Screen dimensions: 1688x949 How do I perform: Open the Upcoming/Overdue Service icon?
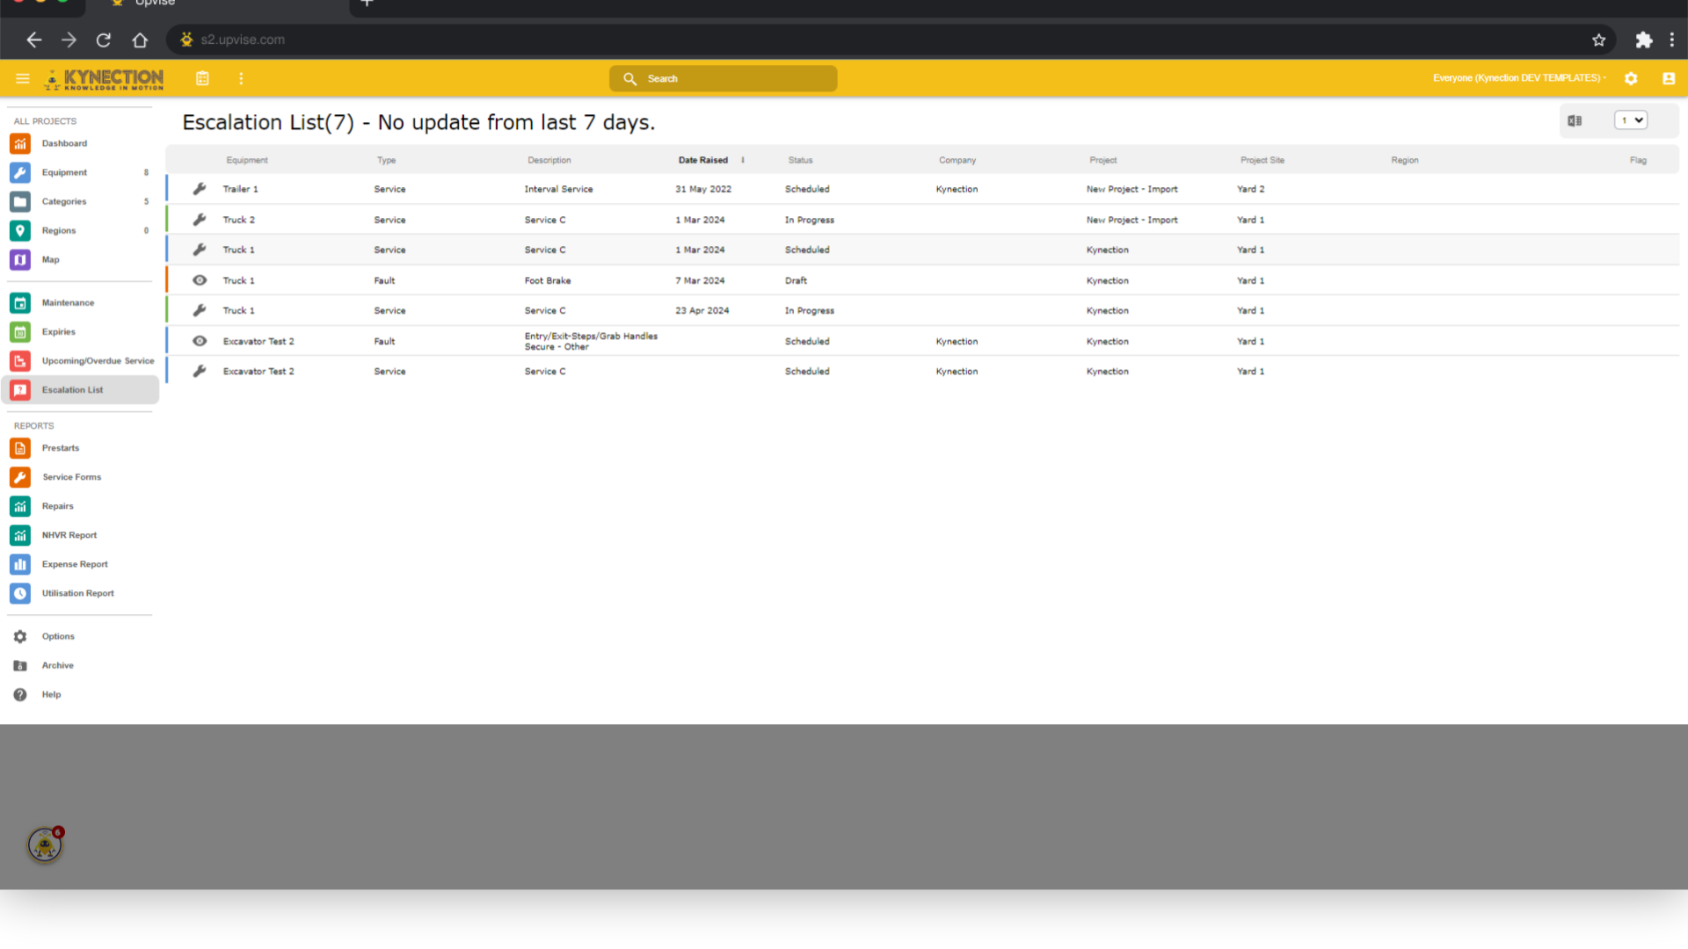point(19,360)
